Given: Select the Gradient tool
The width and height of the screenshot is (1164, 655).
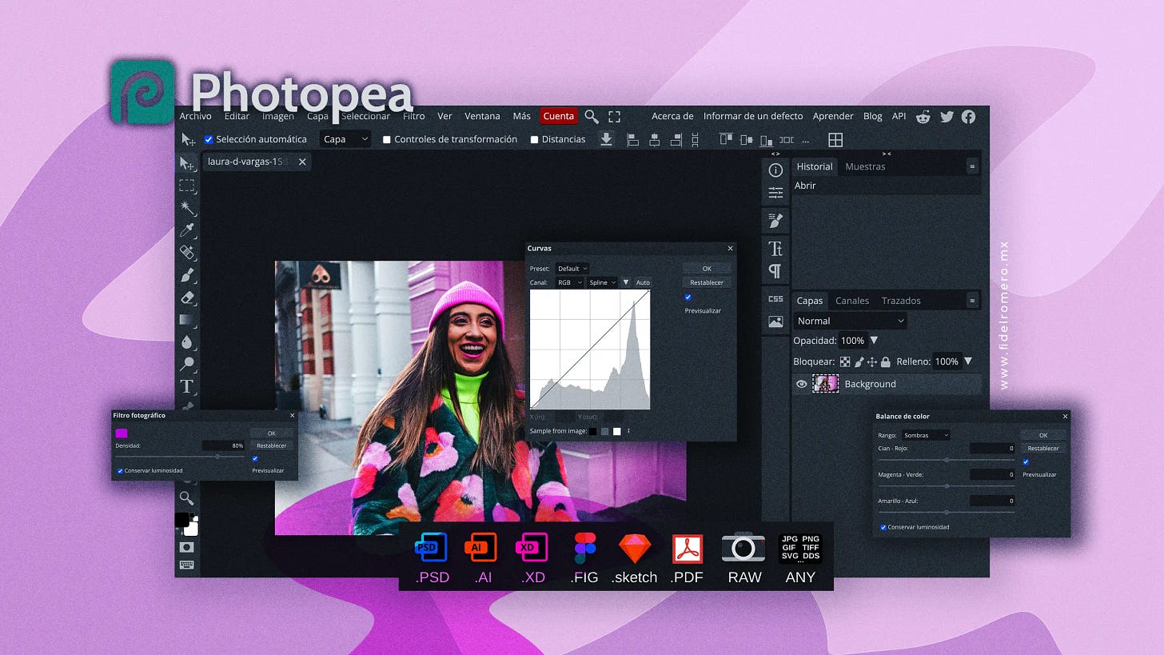Looking at the screenshot, I should coord(187,320).
